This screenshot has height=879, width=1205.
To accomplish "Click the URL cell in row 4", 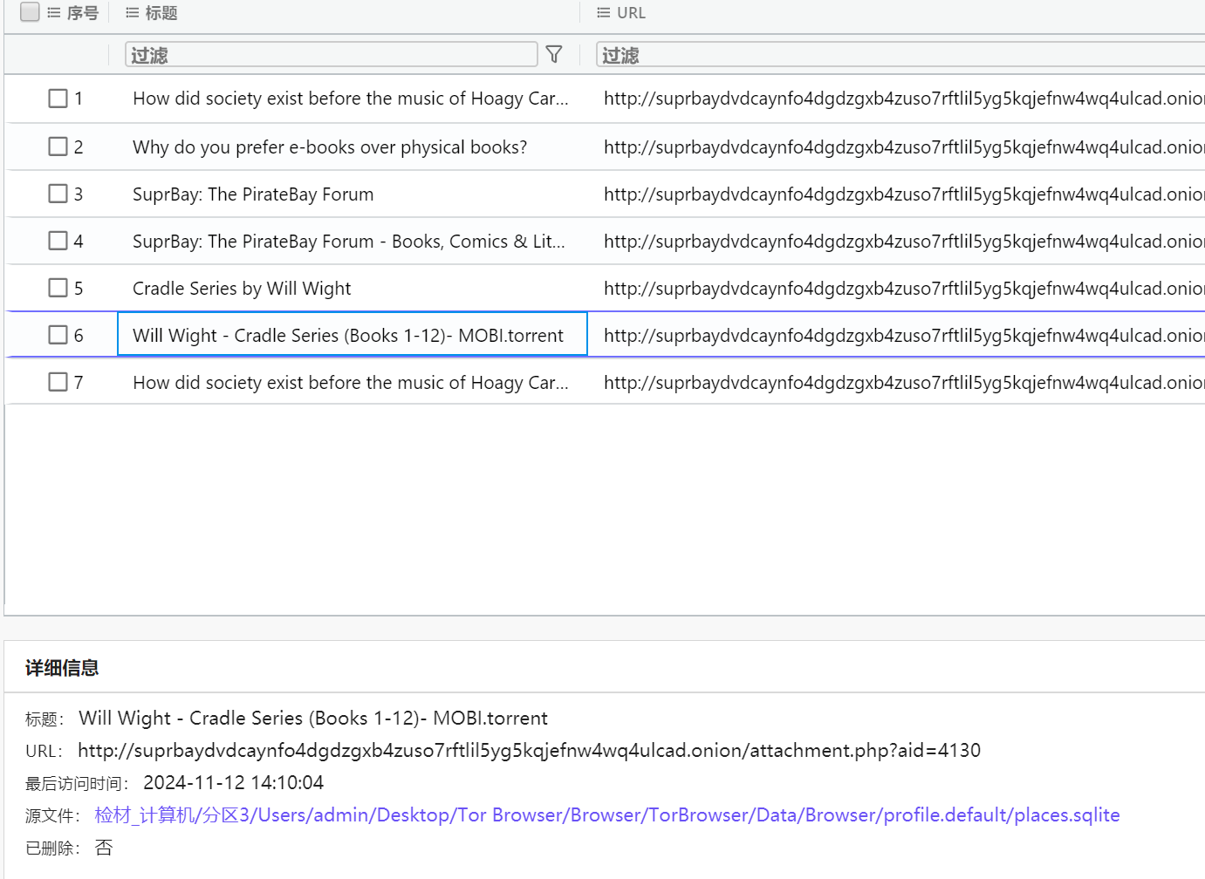I will 904,241.
